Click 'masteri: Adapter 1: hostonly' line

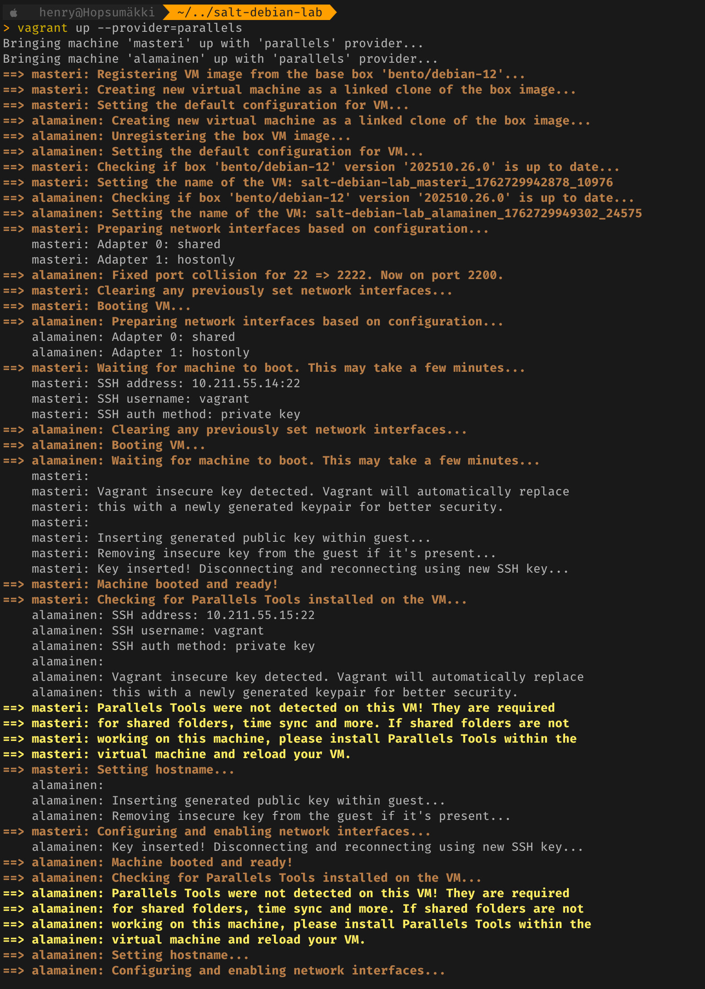133,260
